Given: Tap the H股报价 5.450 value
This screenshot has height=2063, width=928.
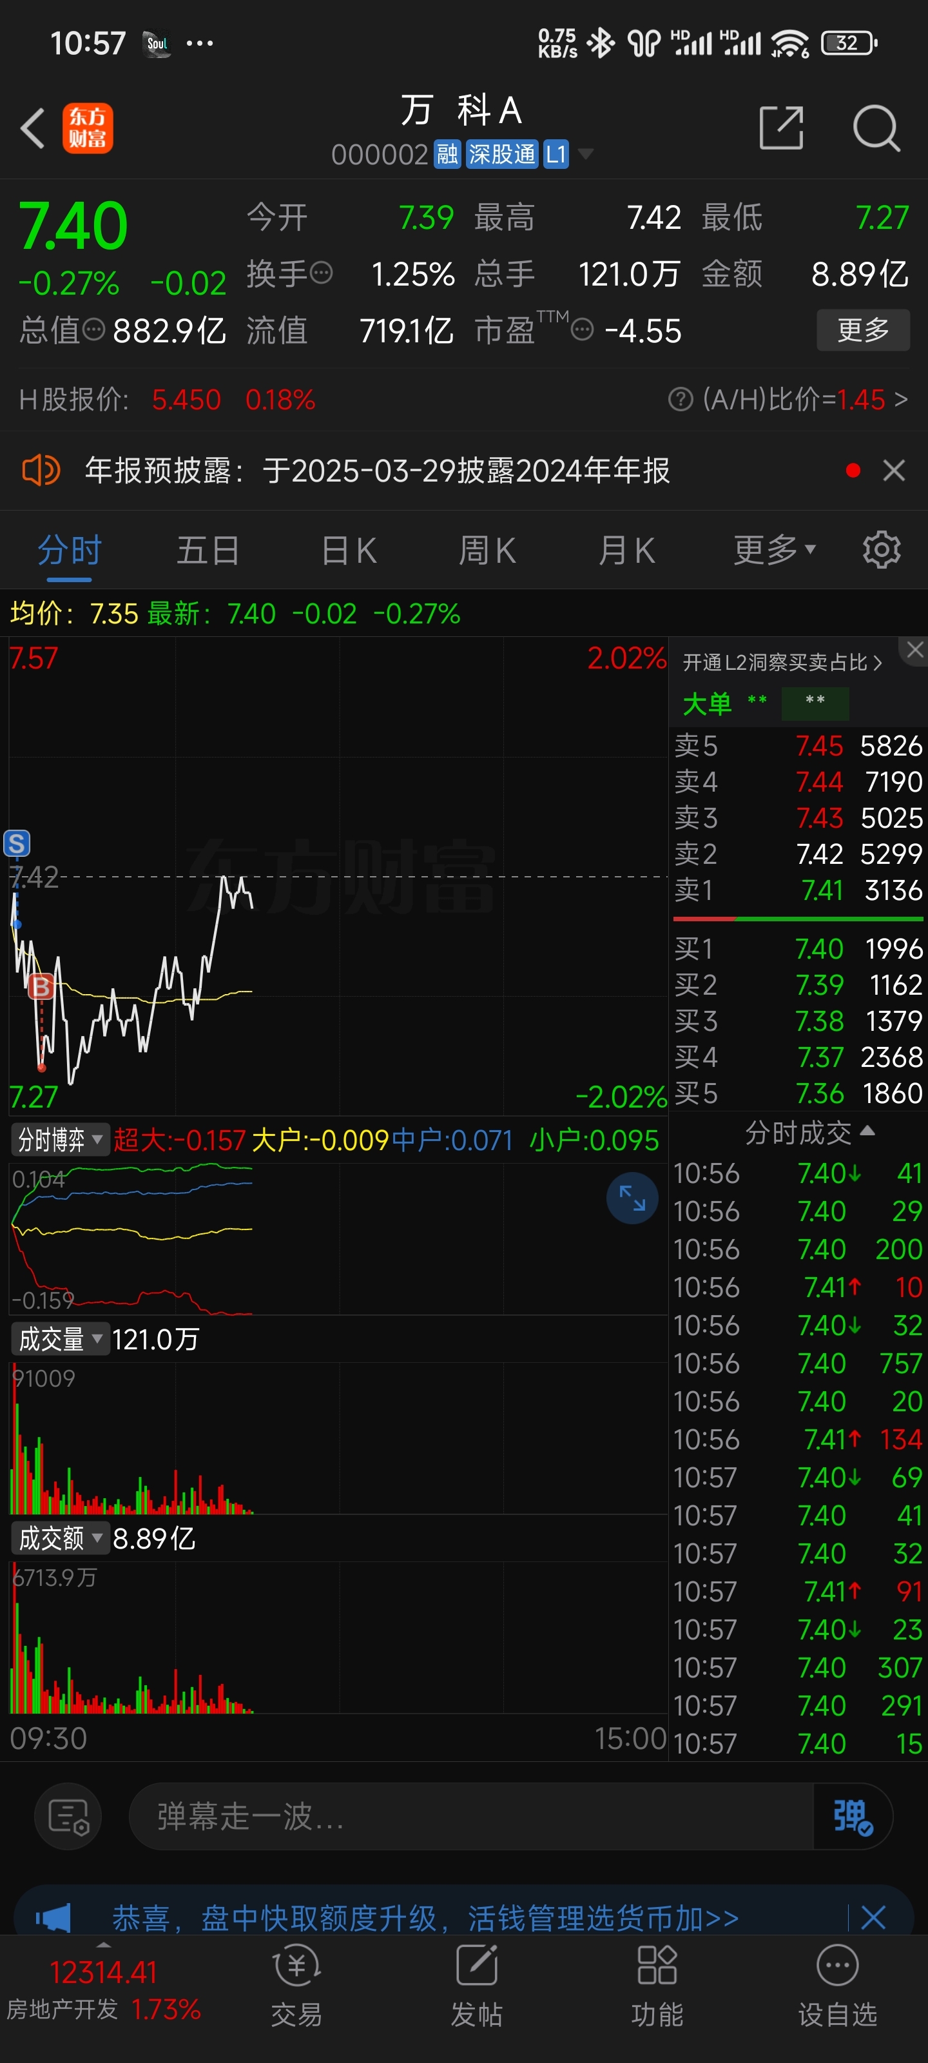Looking at the screenshot, I should tap(186, 399).
